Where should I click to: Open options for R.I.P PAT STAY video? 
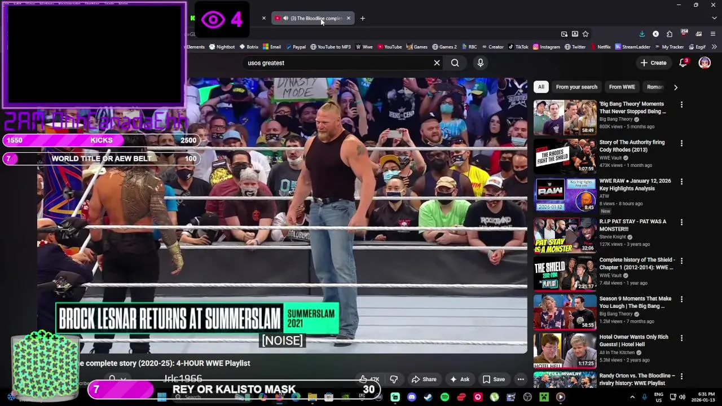pos(681,222)
